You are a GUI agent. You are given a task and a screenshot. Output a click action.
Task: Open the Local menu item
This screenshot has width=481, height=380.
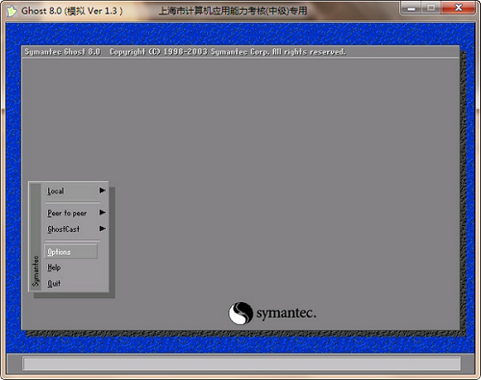coord(56,191)
